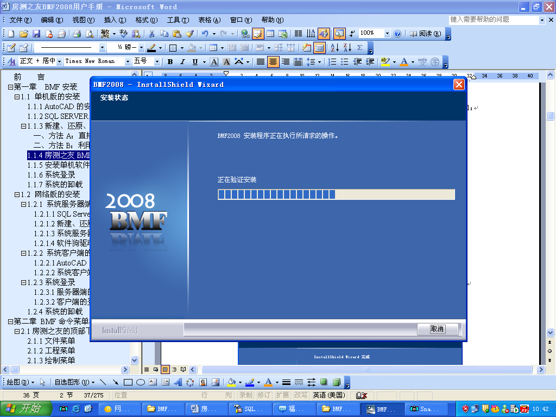
Task: Open the Word Help question mark icon
Action: point(397,34)
